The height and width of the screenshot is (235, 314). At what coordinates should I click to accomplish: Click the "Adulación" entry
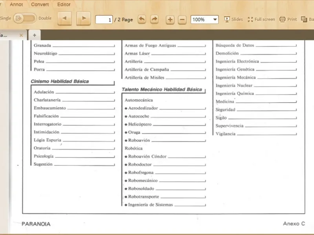pos(74,92)
